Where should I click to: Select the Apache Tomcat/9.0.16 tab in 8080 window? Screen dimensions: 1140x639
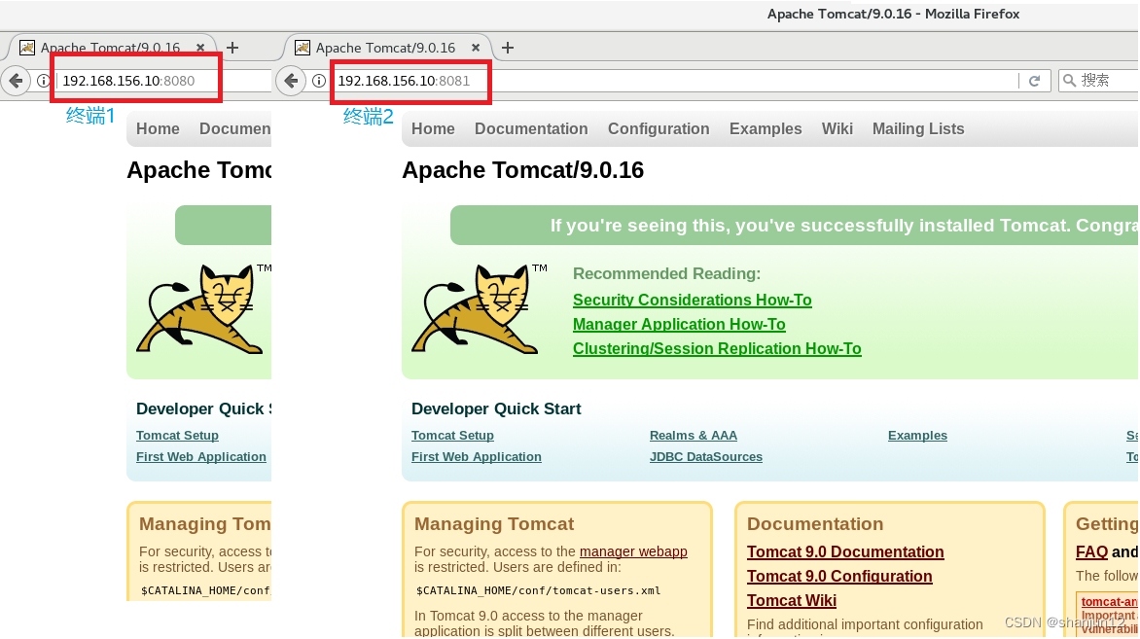113,48
